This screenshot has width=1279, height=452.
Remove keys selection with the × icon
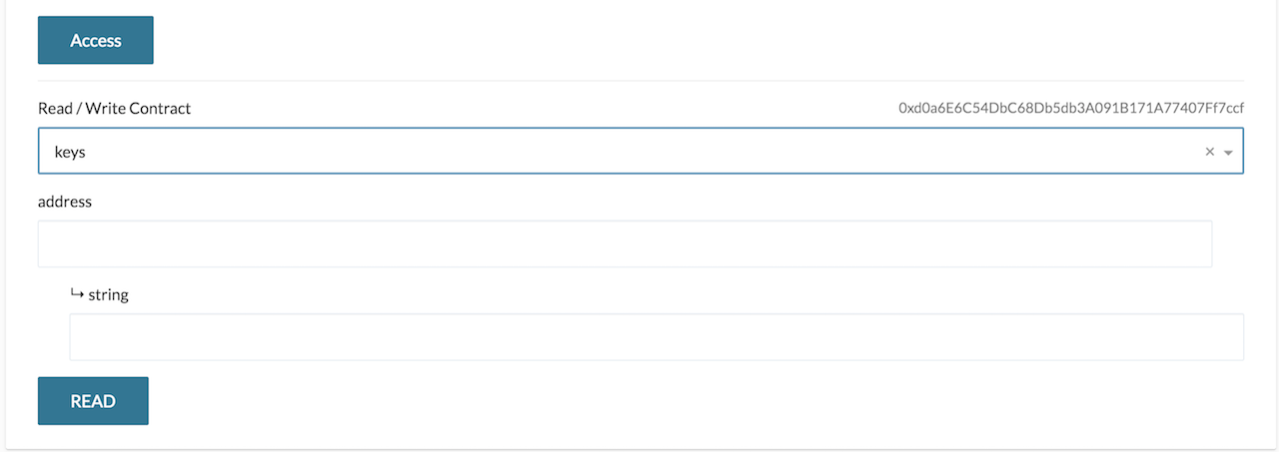(x=1209, y=152)
